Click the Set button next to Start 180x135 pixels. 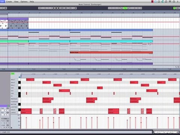point(7,108)
